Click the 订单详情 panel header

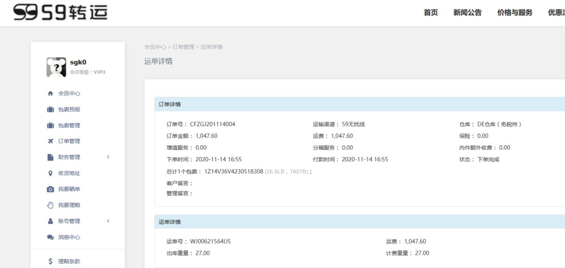pyautogui.click(x=360, y=104)
